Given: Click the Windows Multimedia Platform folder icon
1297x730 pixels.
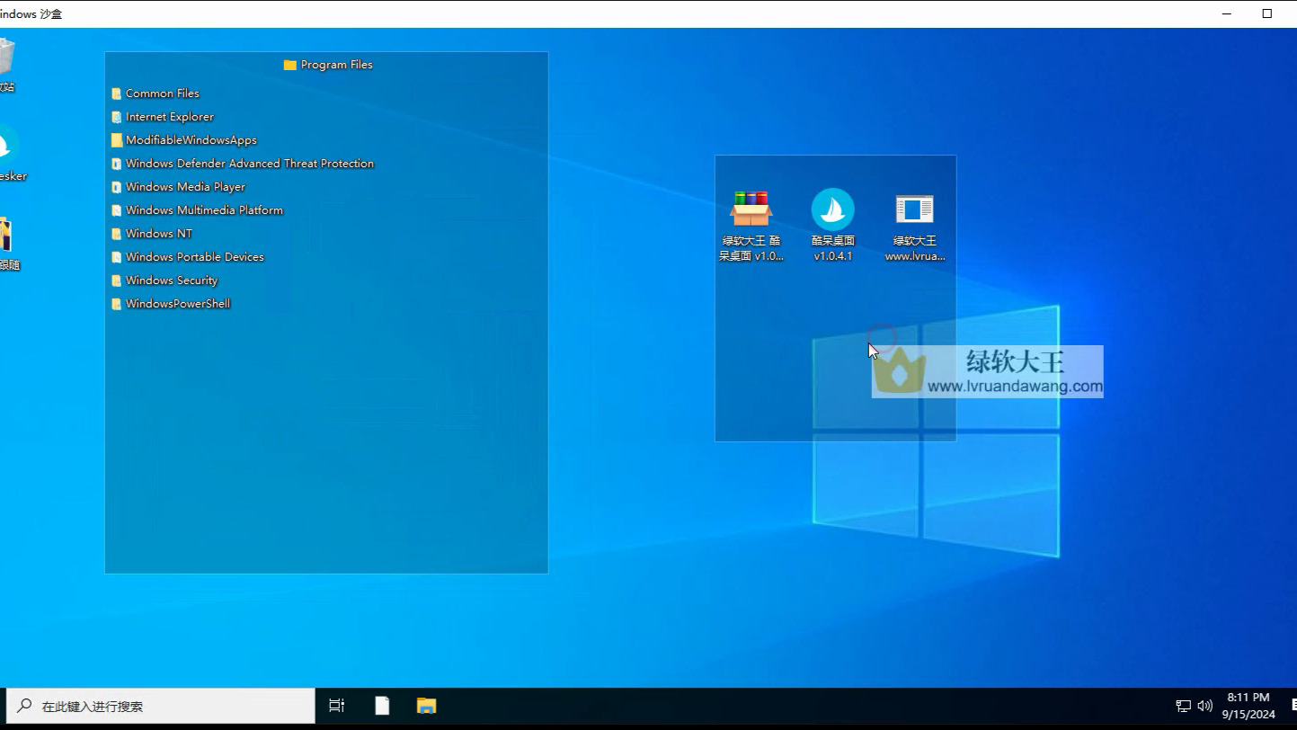Looking at the screenshot, I should (x=117, y=210).
